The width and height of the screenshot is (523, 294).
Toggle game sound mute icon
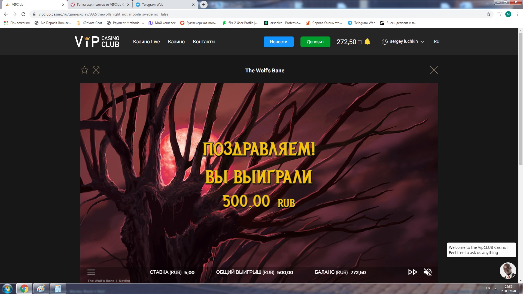click(x=428, y=272)
